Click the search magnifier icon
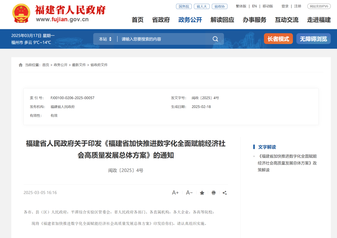The image size is (337, 238). (x=215, y=39)
